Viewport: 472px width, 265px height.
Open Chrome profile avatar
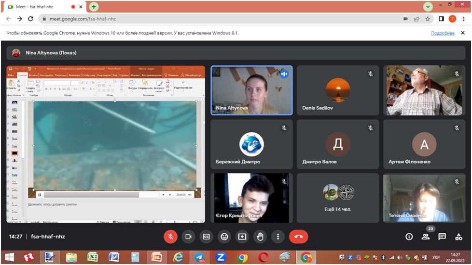(452, 19)
